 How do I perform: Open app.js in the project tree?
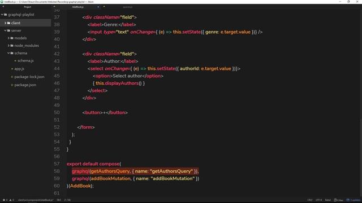point(19,69)
